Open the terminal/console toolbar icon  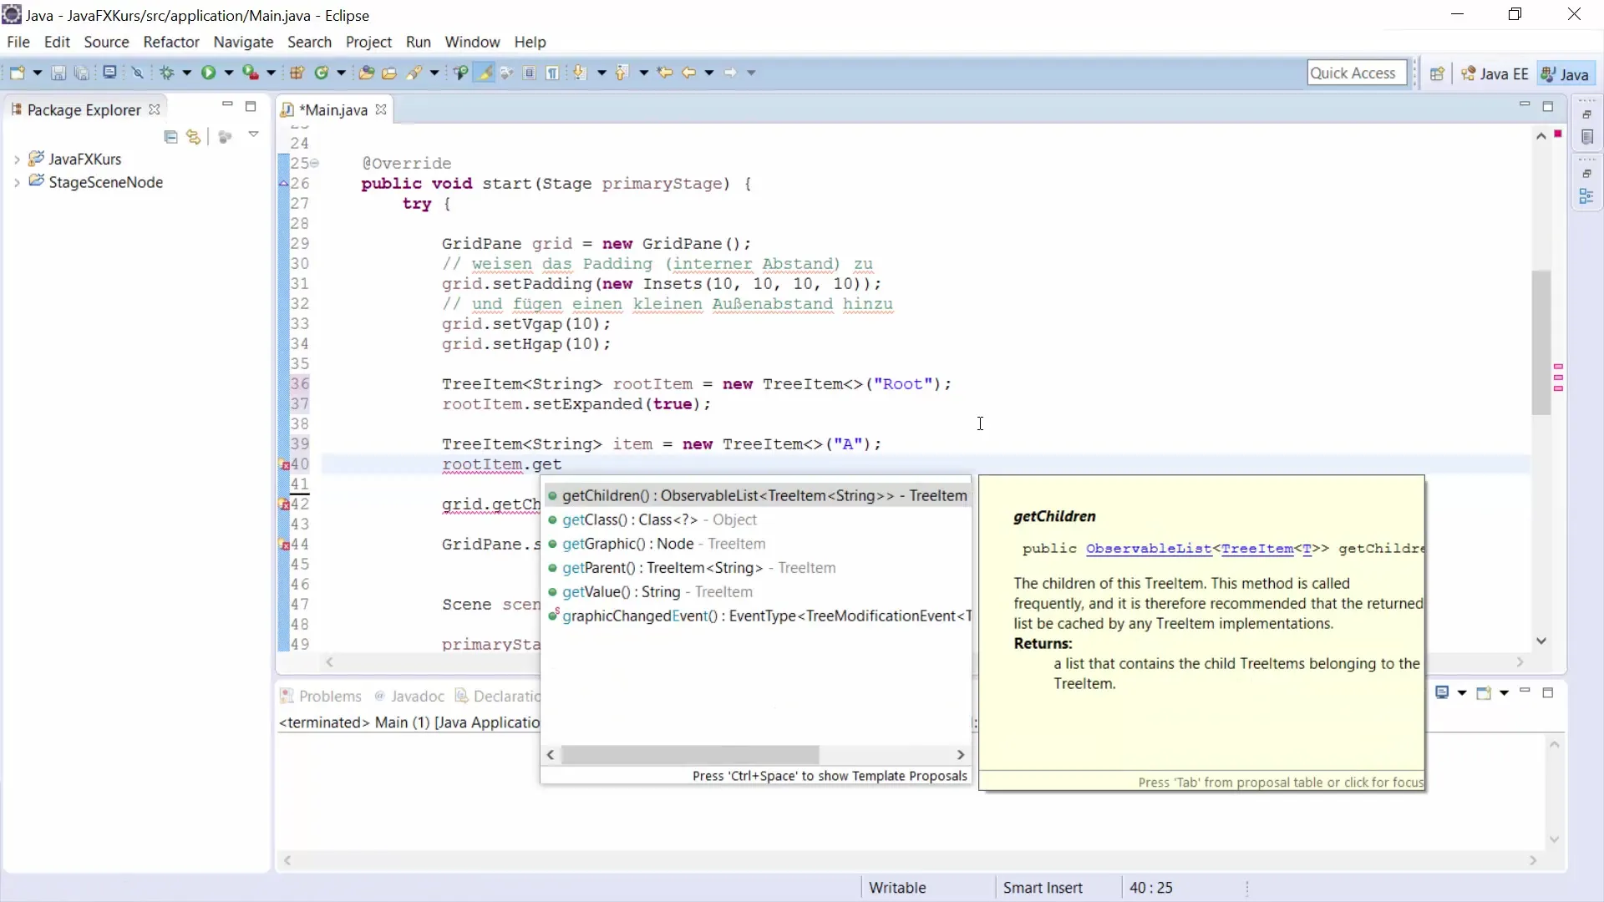[109, 73]
